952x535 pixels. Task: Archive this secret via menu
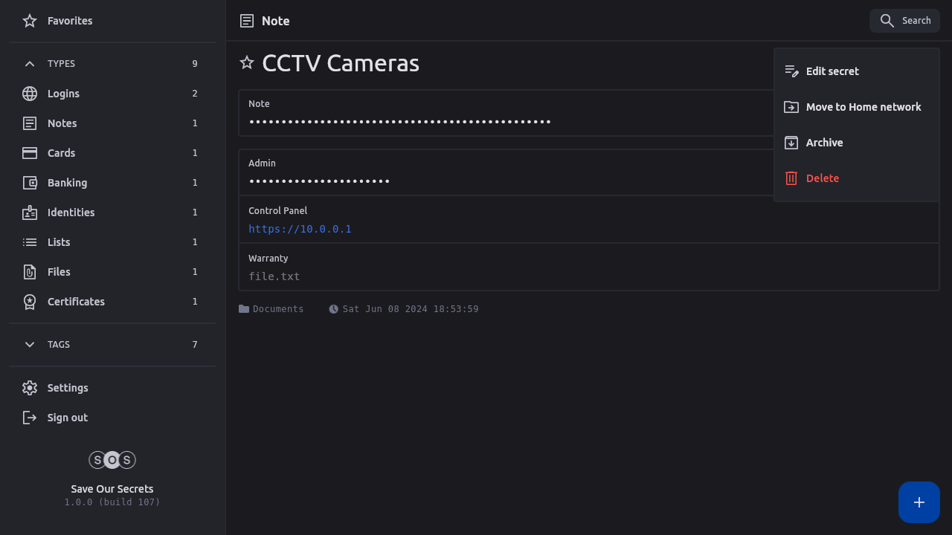click(x=824, y=143)
